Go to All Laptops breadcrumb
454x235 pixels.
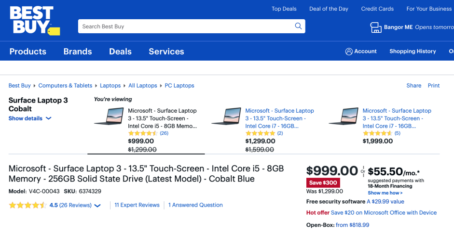[x=143, y=86]
